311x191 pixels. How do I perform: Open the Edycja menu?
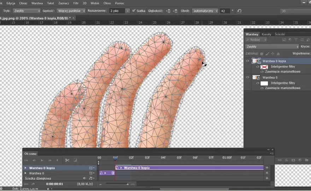tap(11, 3)
